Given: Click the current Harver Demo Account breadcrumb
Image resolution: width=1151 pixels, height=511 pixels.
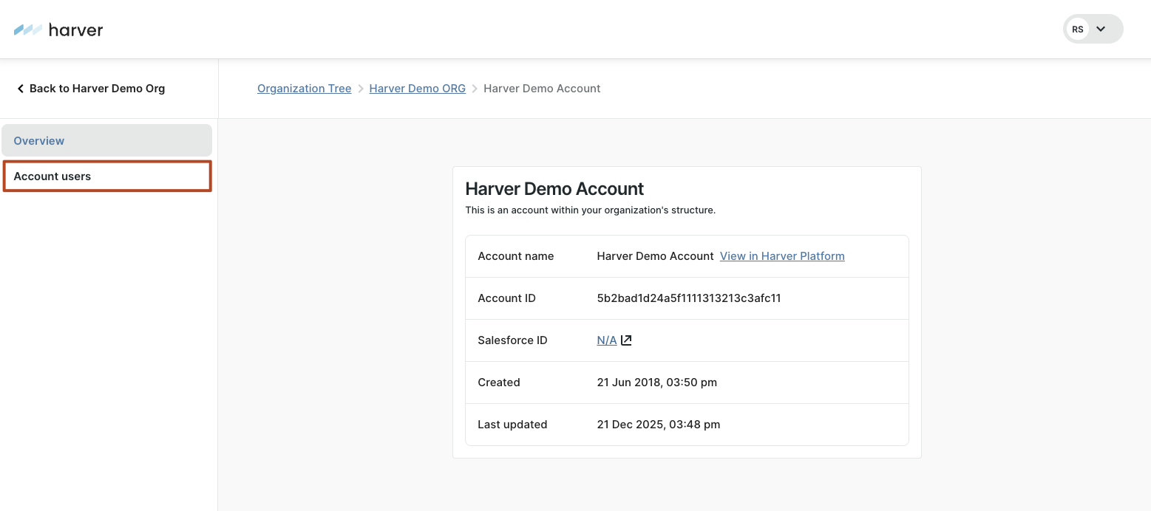Looking at the screenshot, I should [x=542, y=89].
